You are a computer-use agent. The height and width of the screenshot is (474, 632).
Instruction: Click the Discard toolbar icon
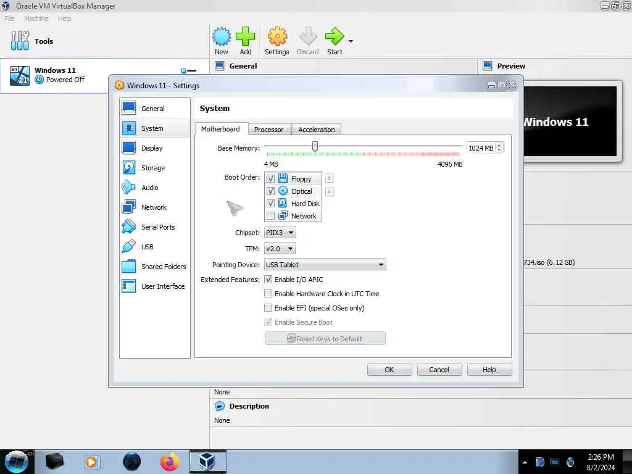307,36
